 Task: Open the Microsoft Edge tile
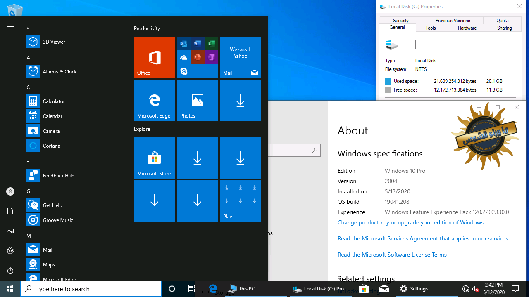click(x=155, y=100)
